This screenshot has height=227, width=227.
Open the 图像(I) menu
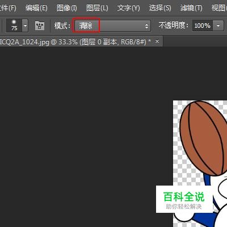coord(67,8)
